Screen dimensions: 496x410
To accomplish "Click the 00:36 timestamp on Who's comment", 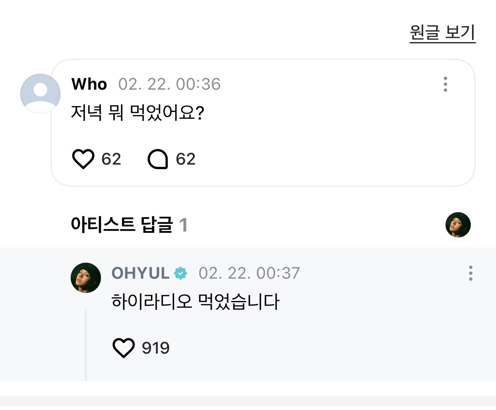I will 169,85.
